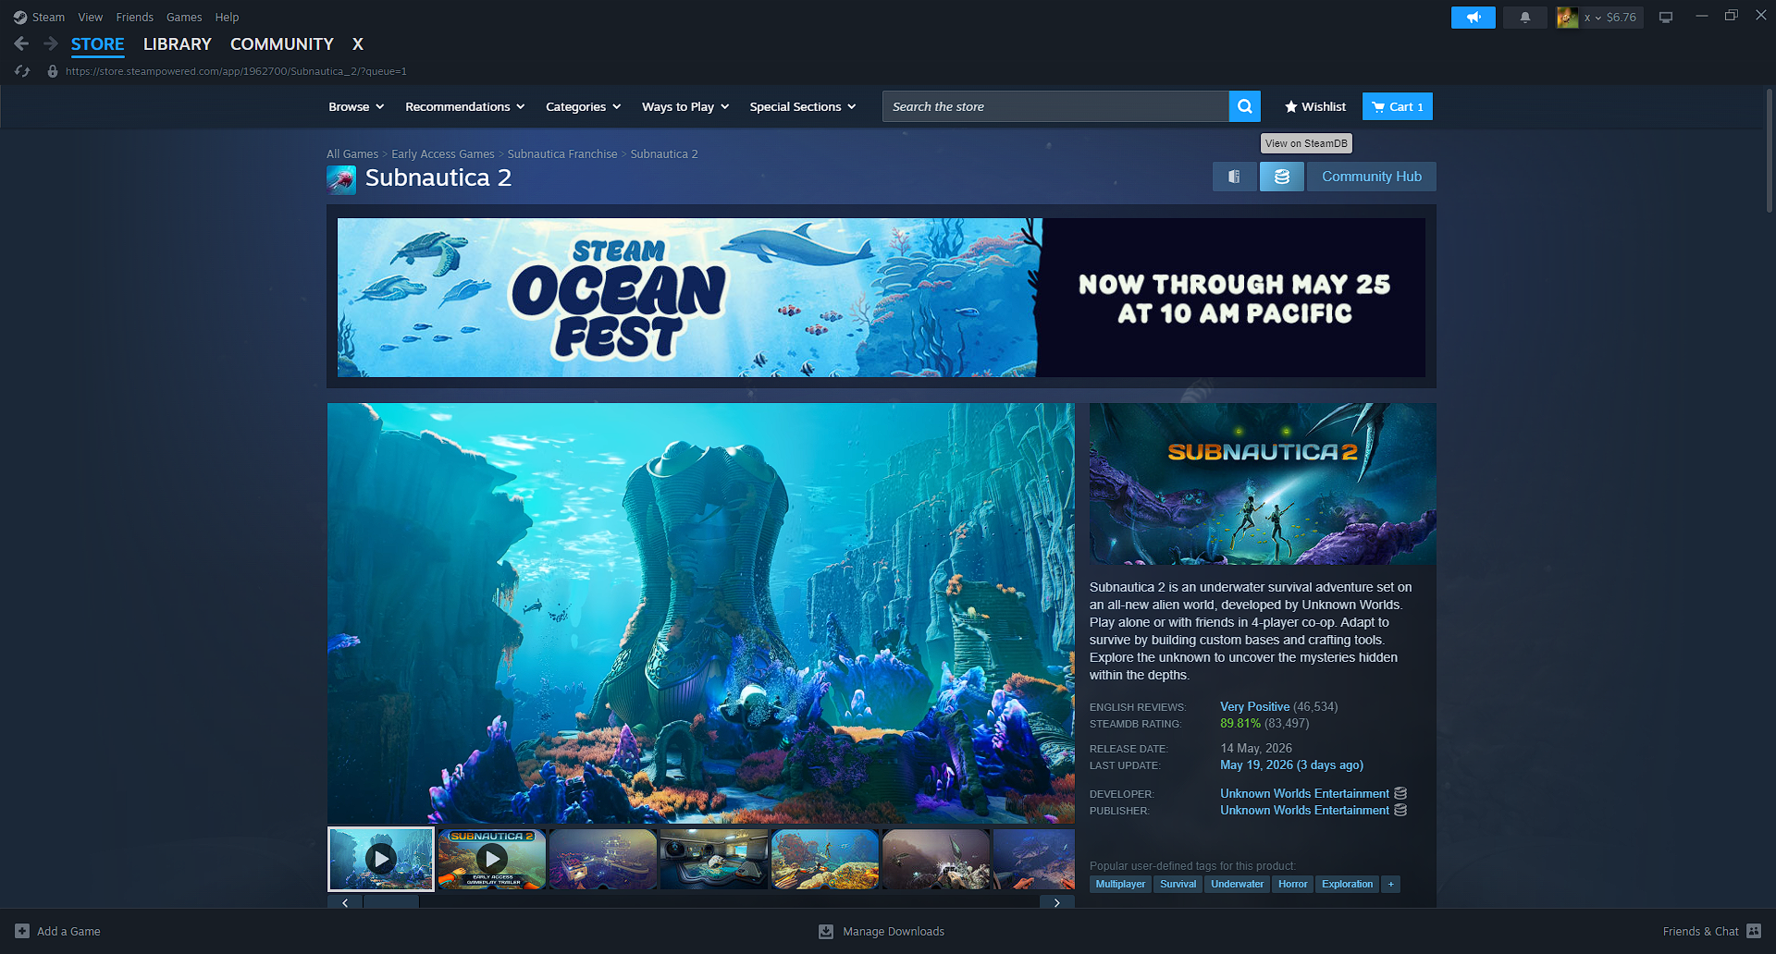Go back with the back arrow

coord(21,43)
